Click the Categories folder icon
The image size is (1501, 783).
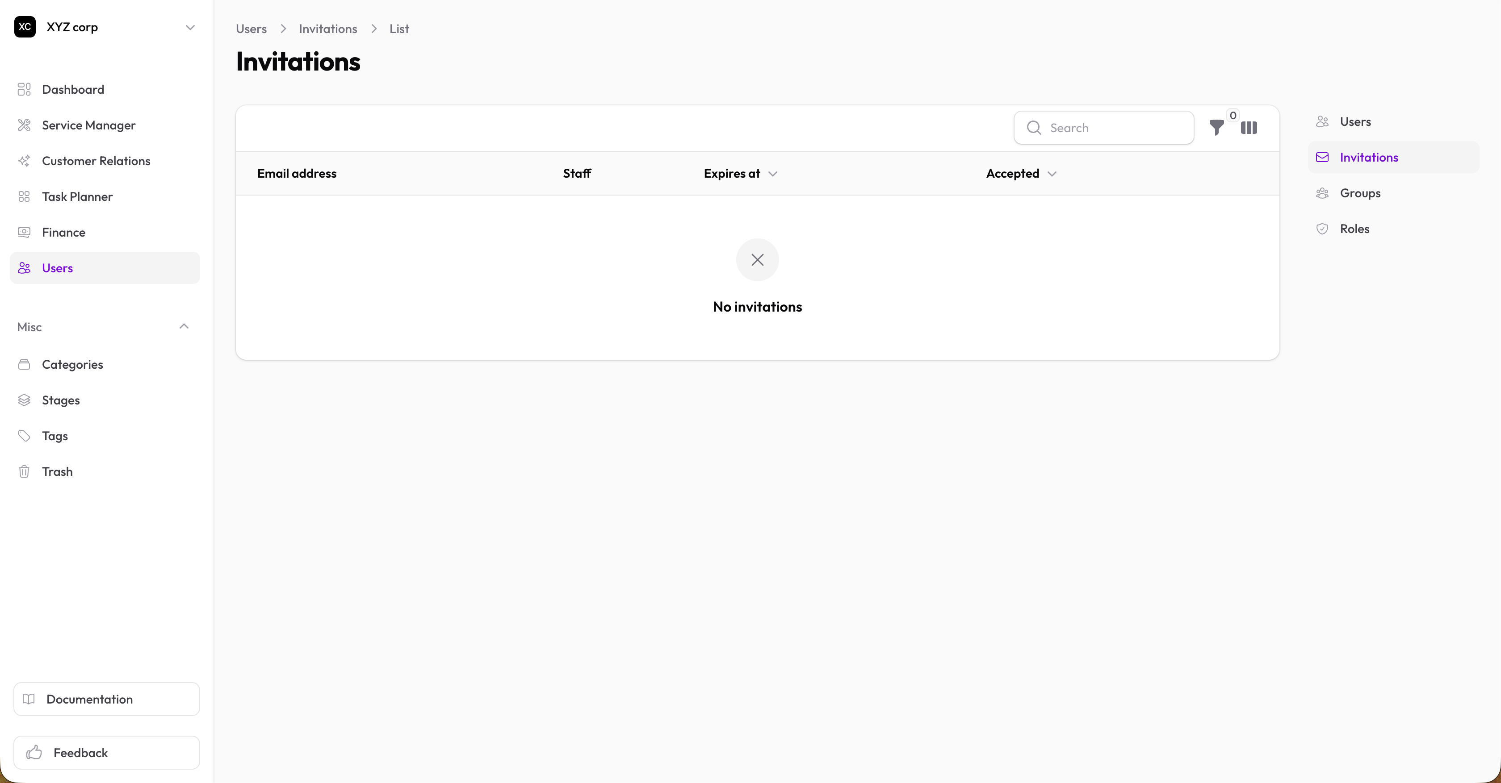click(24, 364)
